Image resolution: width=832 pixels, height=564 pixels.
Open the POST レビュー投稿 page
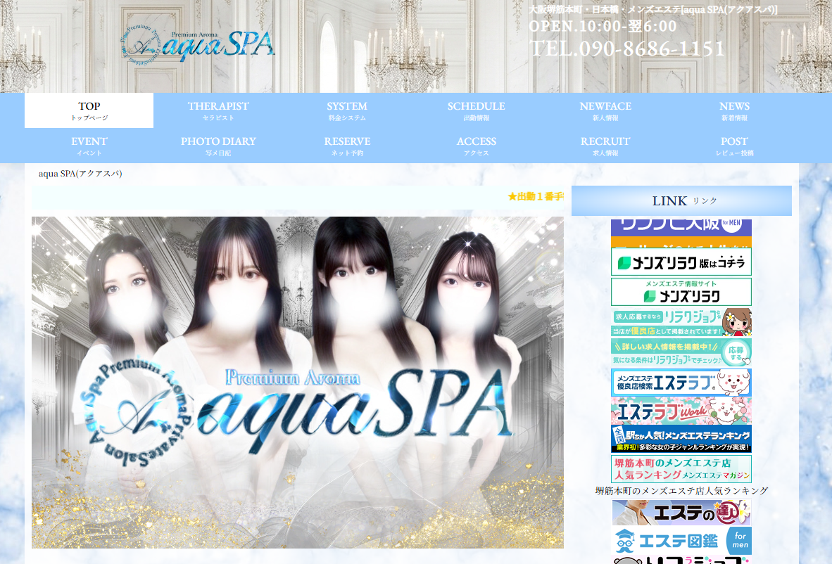[734, 146]
